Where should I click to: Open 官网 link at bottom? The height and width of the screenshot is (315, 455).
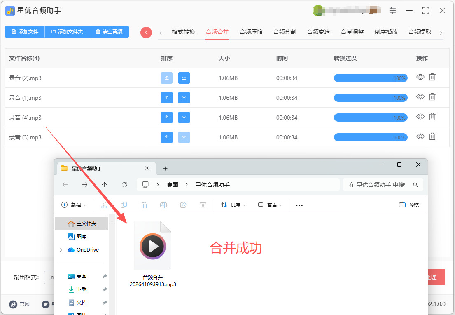coord(20,304)
